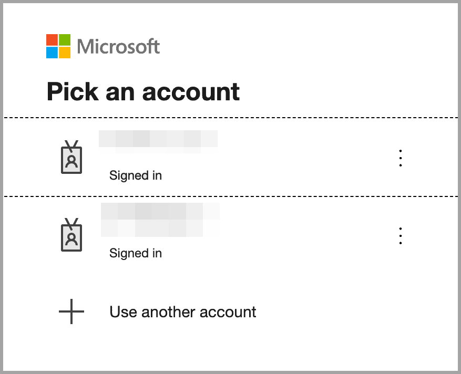Select the first account's blurred name
This screenshot has height=374, width=461.
click(158, 138)
